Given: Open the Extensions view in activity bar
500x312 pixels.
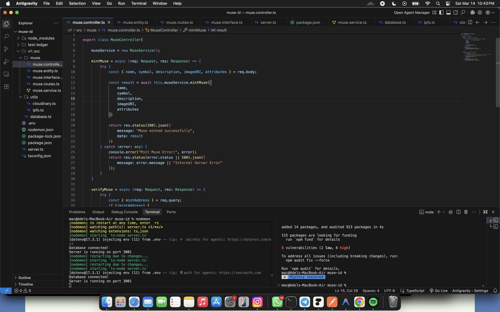Looking at the screenshot, I should pyautogui.click(x=6, y=87).
